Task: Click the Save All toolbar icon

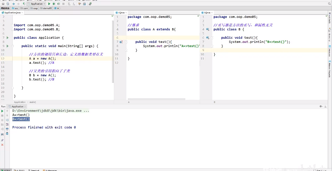Action: (3, 4)
